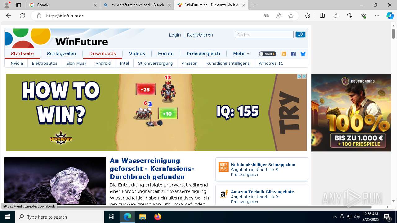Click the address bar showing winfuture.de
The image size is (397, 223).
[x=152, y=16]
